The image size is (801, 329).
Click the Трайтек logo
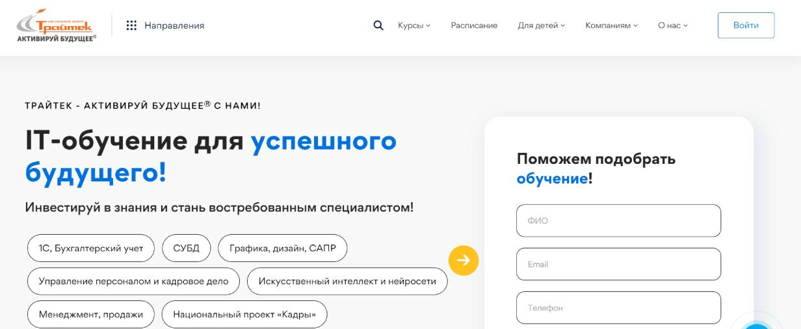(57, 25)
